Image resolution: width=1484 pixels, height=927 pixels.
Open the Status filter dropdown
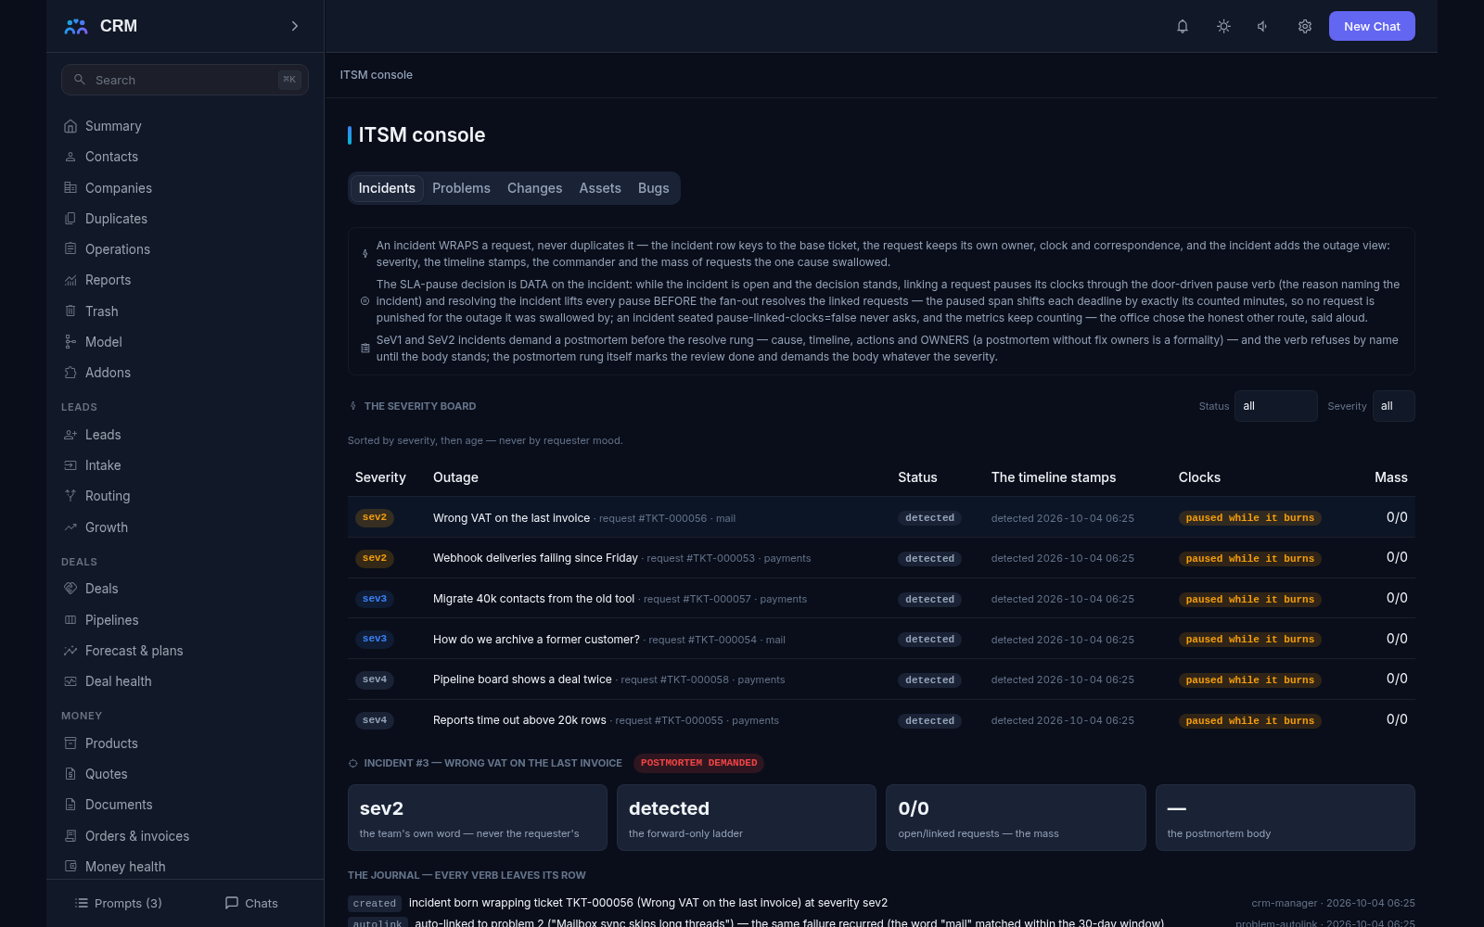[x=1275, y=406]
